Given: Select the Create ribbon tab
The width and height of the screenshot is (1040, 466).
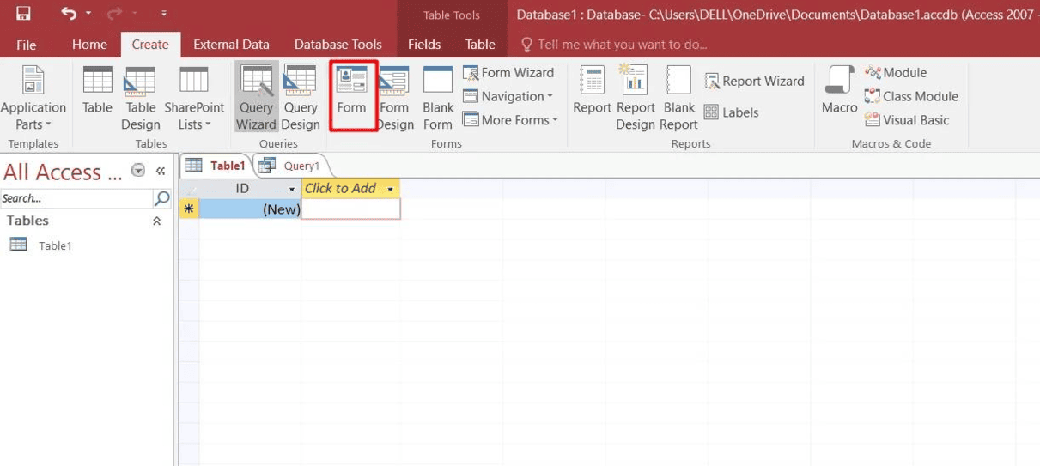Looking at the screenshot, I should pos(150,45).
